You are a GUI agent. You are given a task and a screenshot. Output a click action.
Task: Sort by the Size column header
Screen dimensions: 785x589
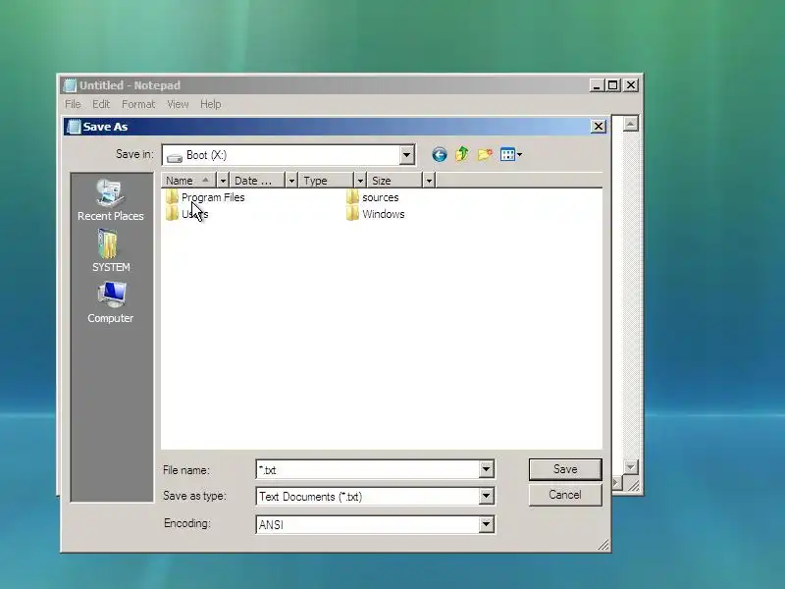tap(394, 181)
